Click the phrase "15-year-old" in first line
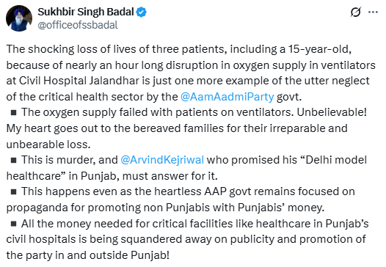This screenshot has width=386, height=267. tap(319, 49)
